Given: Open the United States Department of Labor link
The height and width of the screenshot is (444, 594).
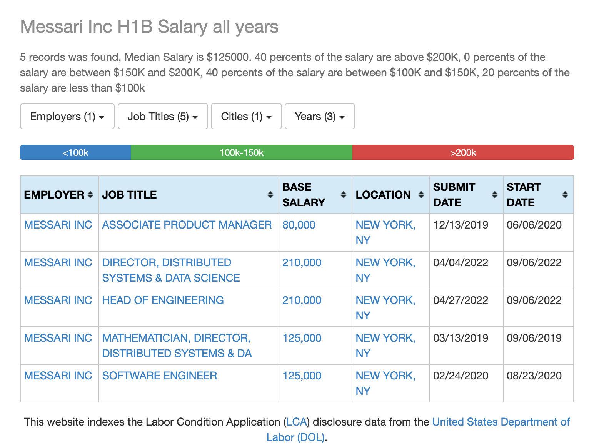Looking at the screenshot, I should [500, 422].
